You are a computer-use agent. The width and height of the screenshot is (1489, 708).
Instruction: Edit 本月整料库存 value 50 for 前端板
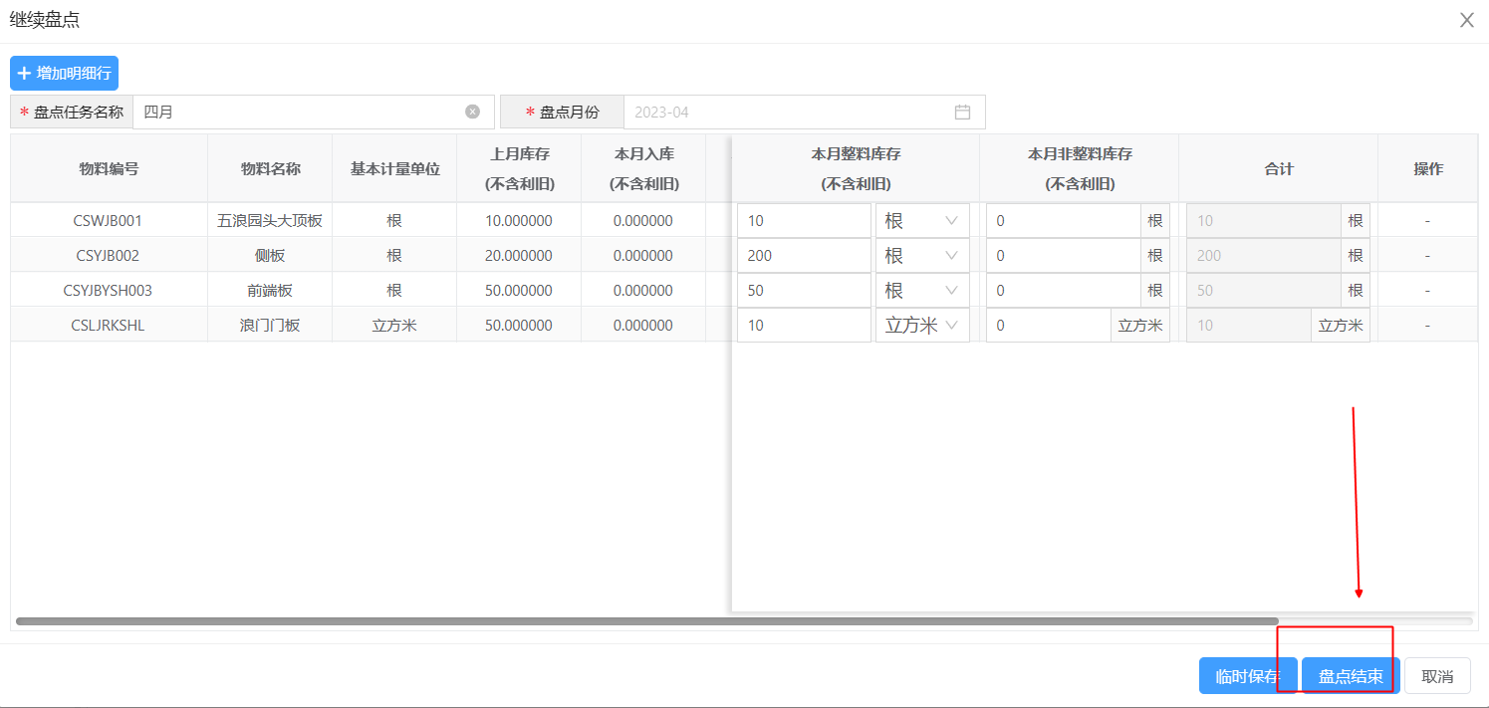click(803, 291)
